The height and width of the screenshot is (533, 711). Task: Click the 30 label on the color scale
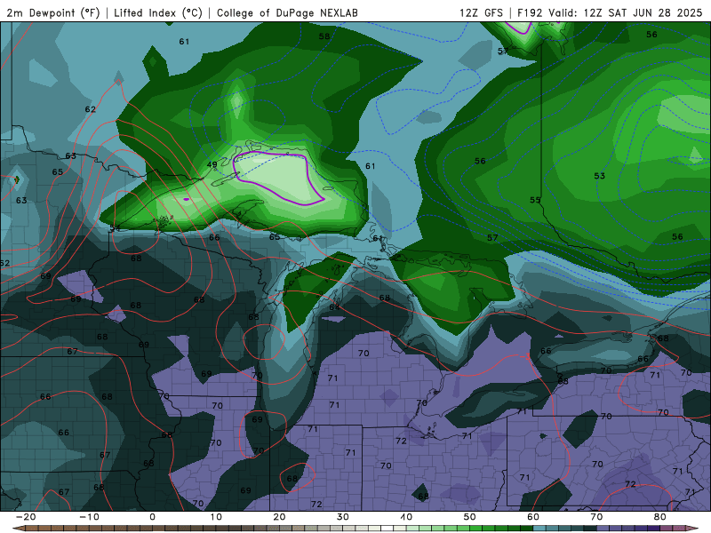343,517
